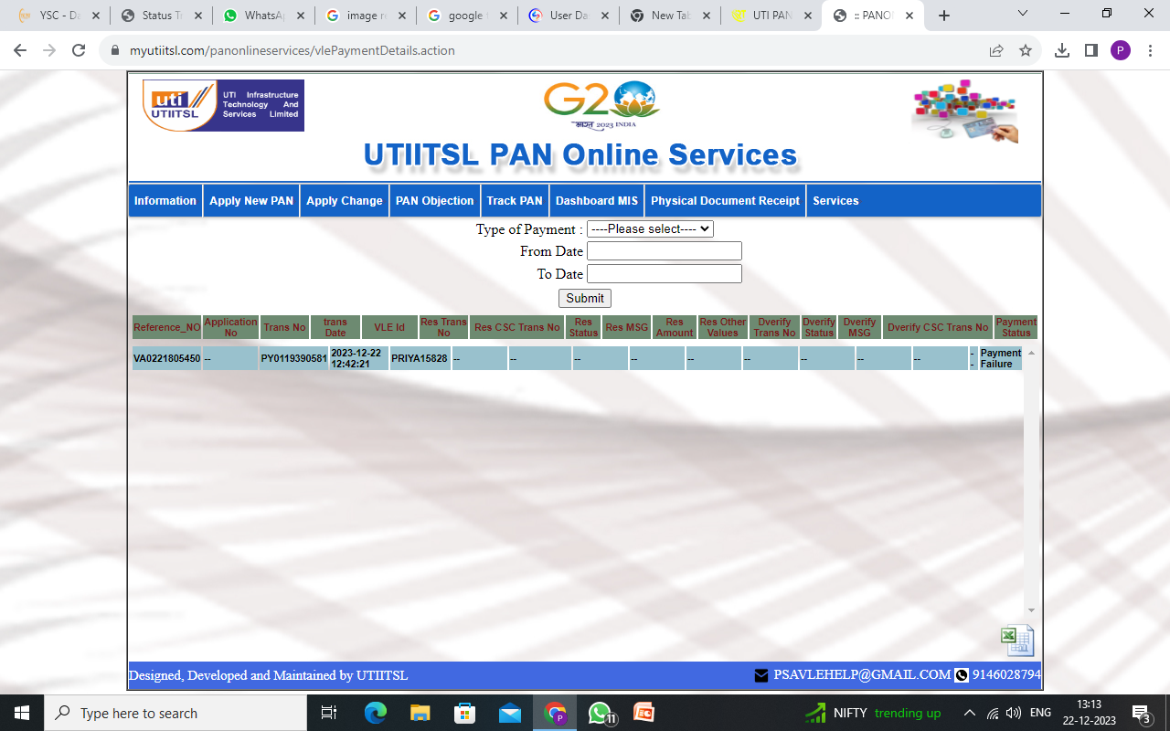
Task: Click the Submit button
Action: coord(584,298)
